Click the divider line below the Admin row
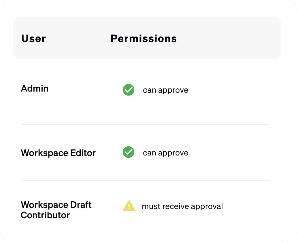This screenshot has height=243, width=298. pos(144,124)
